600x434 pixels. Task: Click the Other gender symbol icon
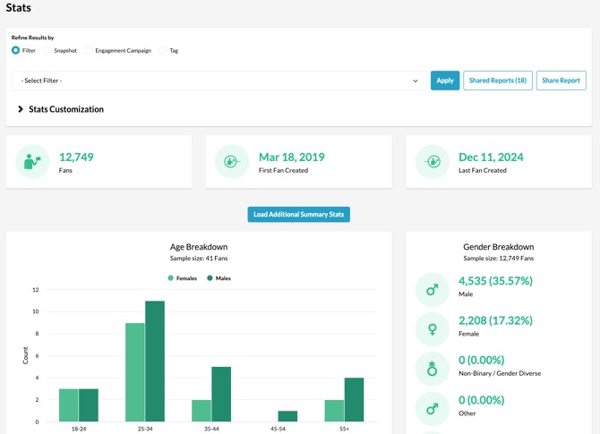(x=432, y=409)
